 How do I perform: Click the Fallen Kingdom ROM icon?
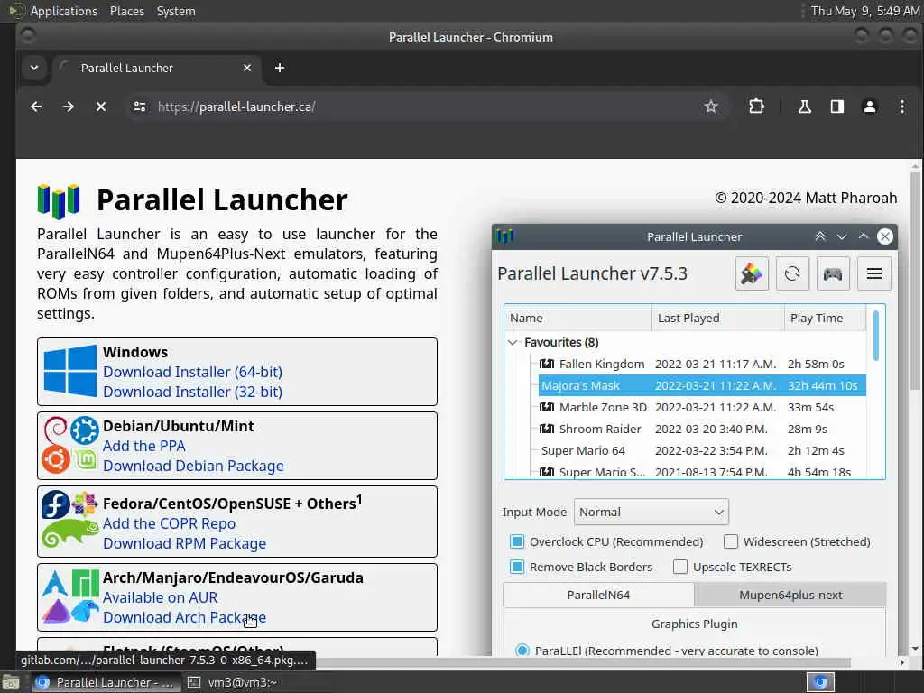[x=547, y=364]
